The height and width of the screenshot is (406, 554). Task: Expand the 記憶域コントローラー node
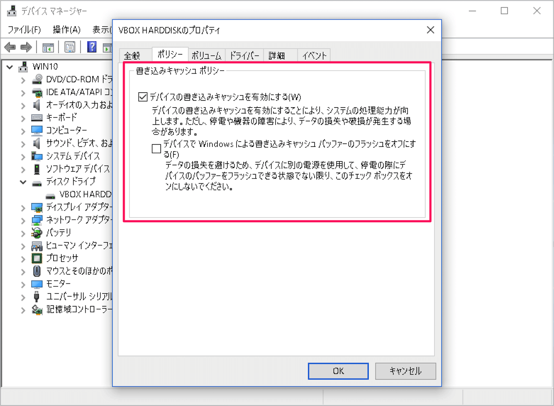[23, 310]
